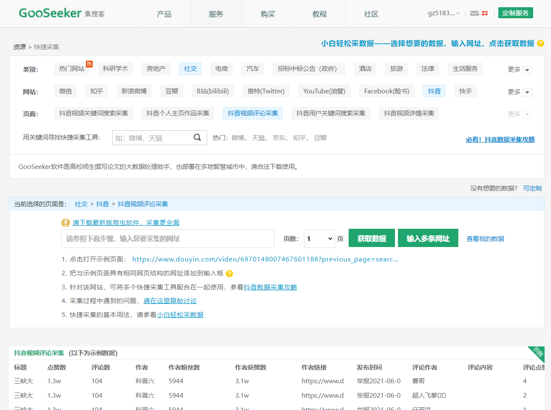Select the 热门网站 category
Viewport: 551px width, 410px height.
[72, 69]
